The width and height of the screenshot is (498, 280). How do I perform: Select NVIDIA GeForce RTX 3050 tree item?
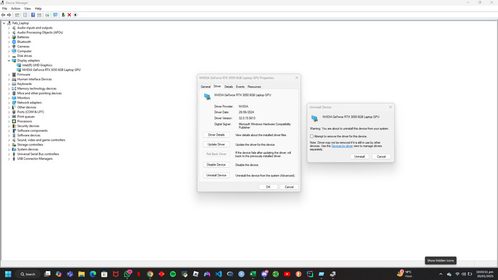(x=51, y=70)
